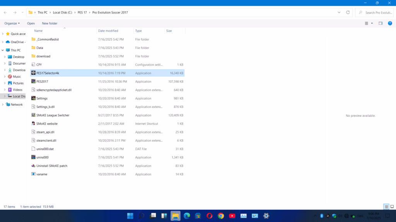Image resolution: width=396 pixels, height=222 pixels.
Task: Open the Windows Start menu
Action: click(130, 216)
